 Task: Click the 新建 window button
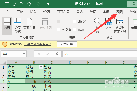(134, 23)
